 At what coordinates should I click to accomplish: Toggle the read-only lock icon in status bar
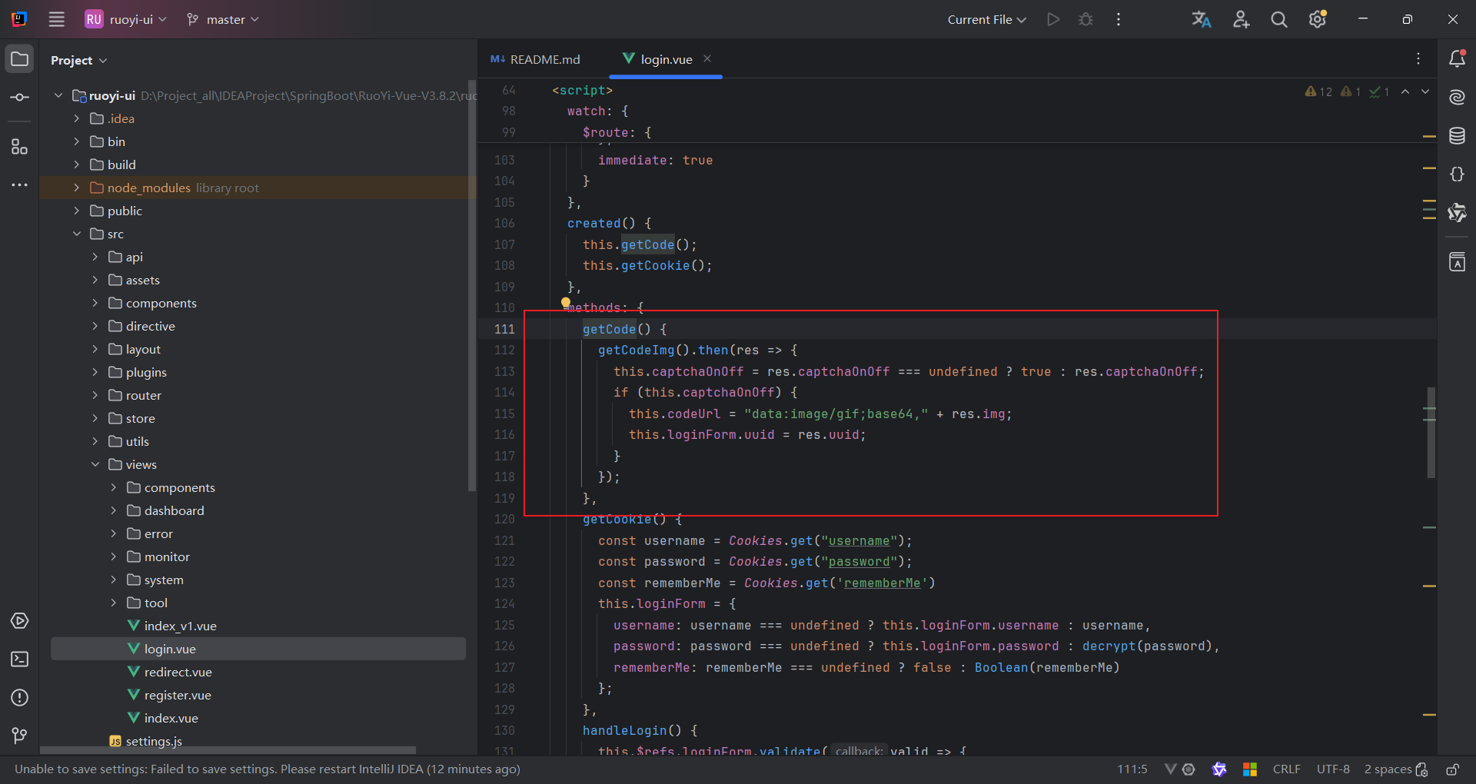1452,769
